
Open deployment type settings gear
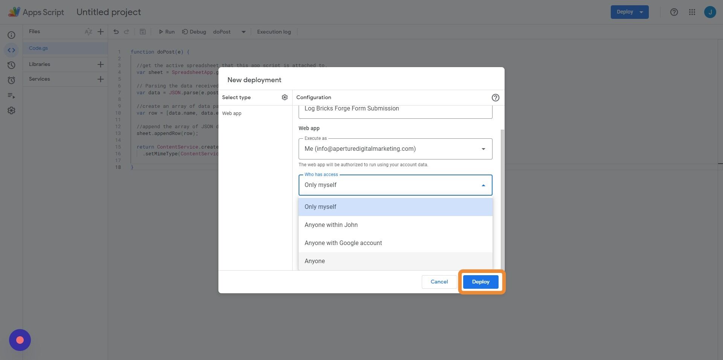285,97
